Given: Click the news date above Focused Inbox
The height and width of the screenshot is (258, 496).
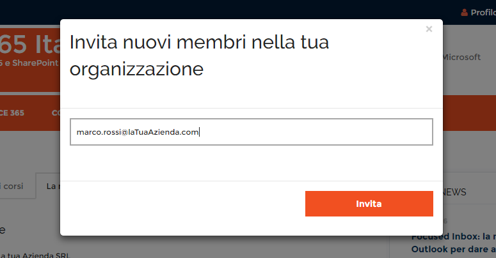Looking at the screenshot, I should click(445, 221).
